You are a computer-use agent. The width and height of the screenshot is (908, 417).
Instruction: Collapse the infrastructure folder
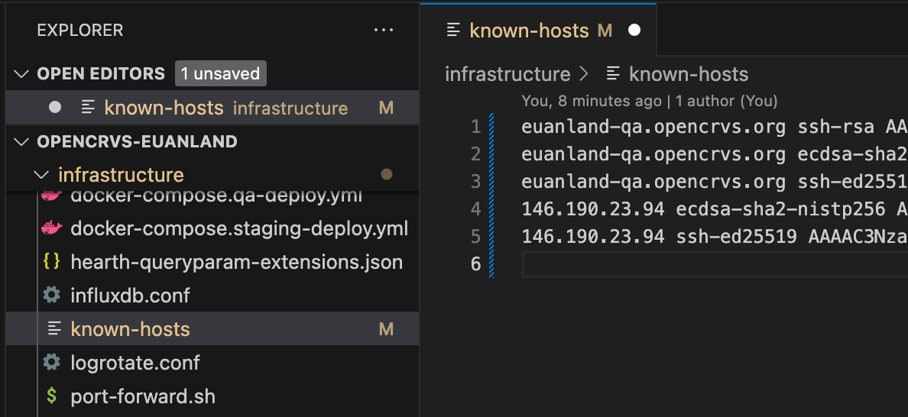[x=42, y=175]
